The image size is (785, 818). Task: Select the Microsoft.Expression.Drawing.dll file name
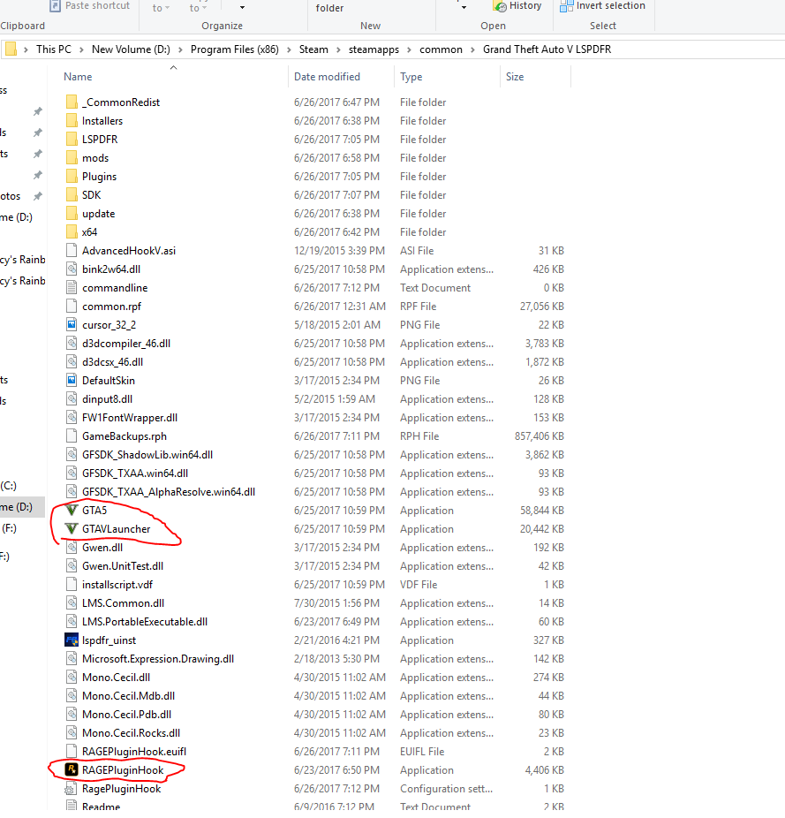click(x=158, y=659)
